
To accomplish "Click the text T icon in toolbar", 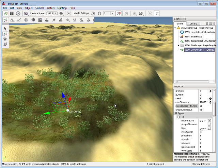I will point(157,13).
